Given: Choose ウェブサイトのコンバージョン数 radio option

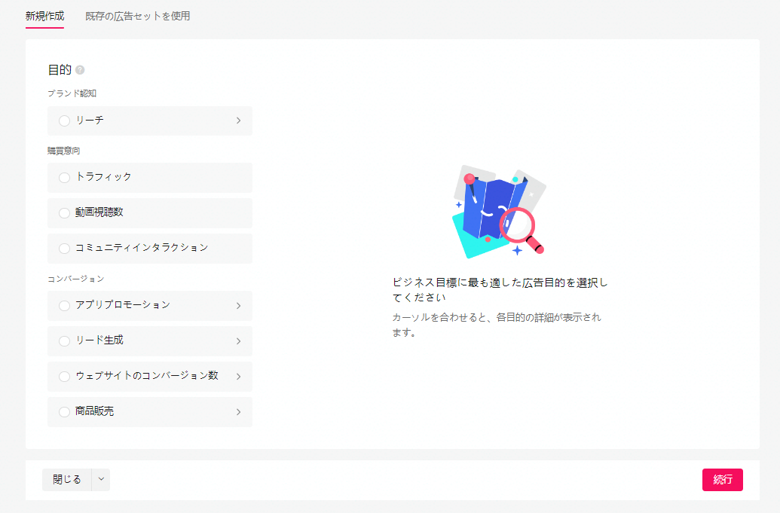Looking at the screenshot, I should [64, 377].
